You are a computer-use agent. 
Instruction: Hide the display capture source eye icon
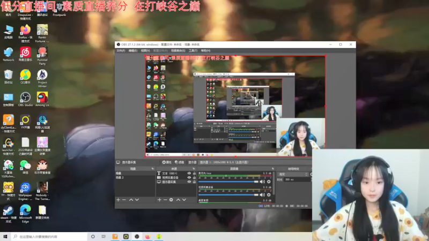189,182
